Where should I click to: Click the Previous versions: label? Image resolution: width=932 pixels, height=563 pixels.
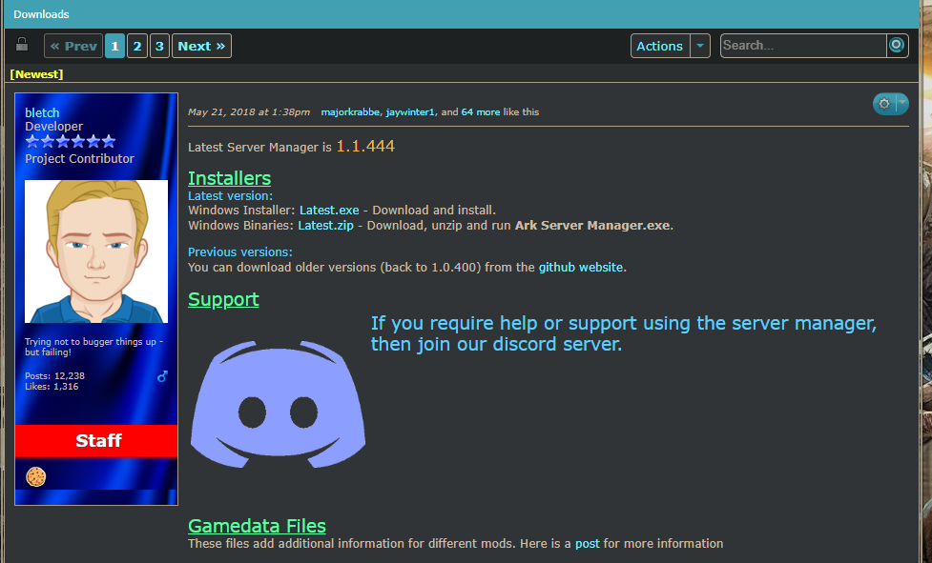pyautogui.click(x=240, y=252)
